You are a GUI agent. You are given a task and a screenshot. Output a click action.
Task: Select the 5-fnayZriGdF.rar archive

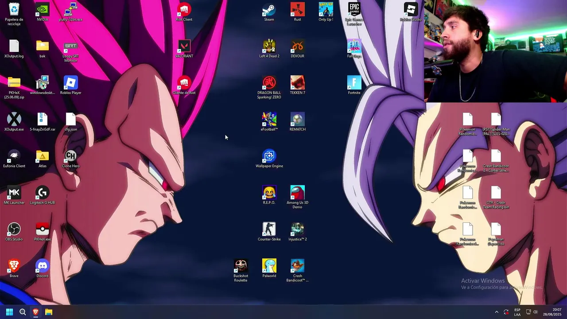point(43,122)
